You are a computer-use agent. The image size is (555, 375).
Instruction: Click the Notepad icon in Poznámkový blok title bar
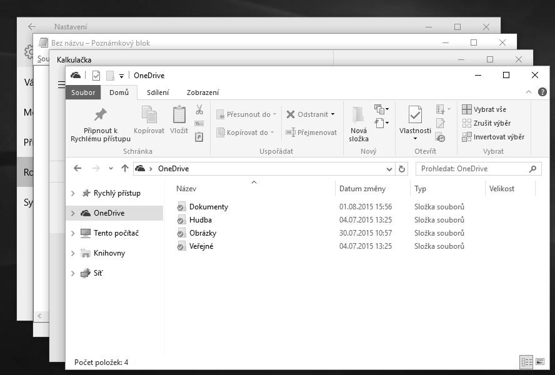(43, 42)
